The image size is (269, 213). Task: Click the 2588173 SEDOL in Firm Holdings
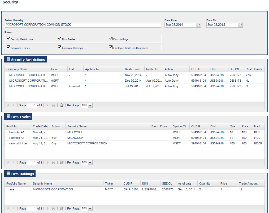tap(168, 189)
